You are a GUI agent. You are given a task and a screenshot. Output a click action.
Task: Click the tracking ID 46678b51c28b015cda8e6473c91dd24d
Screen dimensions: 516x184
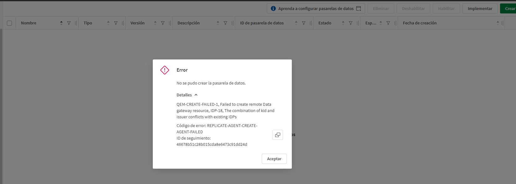tap(212, 144)
